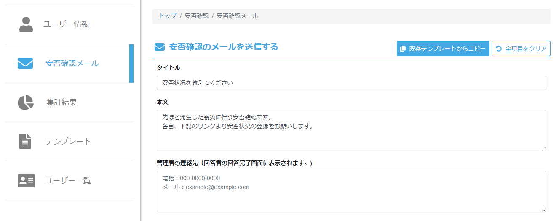
Task: Click the 安否確認メール breadcrumb text
Action: point(238,16)
